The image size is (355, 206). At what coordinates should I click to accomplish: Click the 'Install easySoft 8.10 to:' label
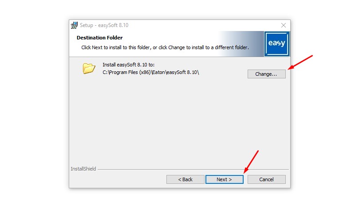[x=129, y=65]
